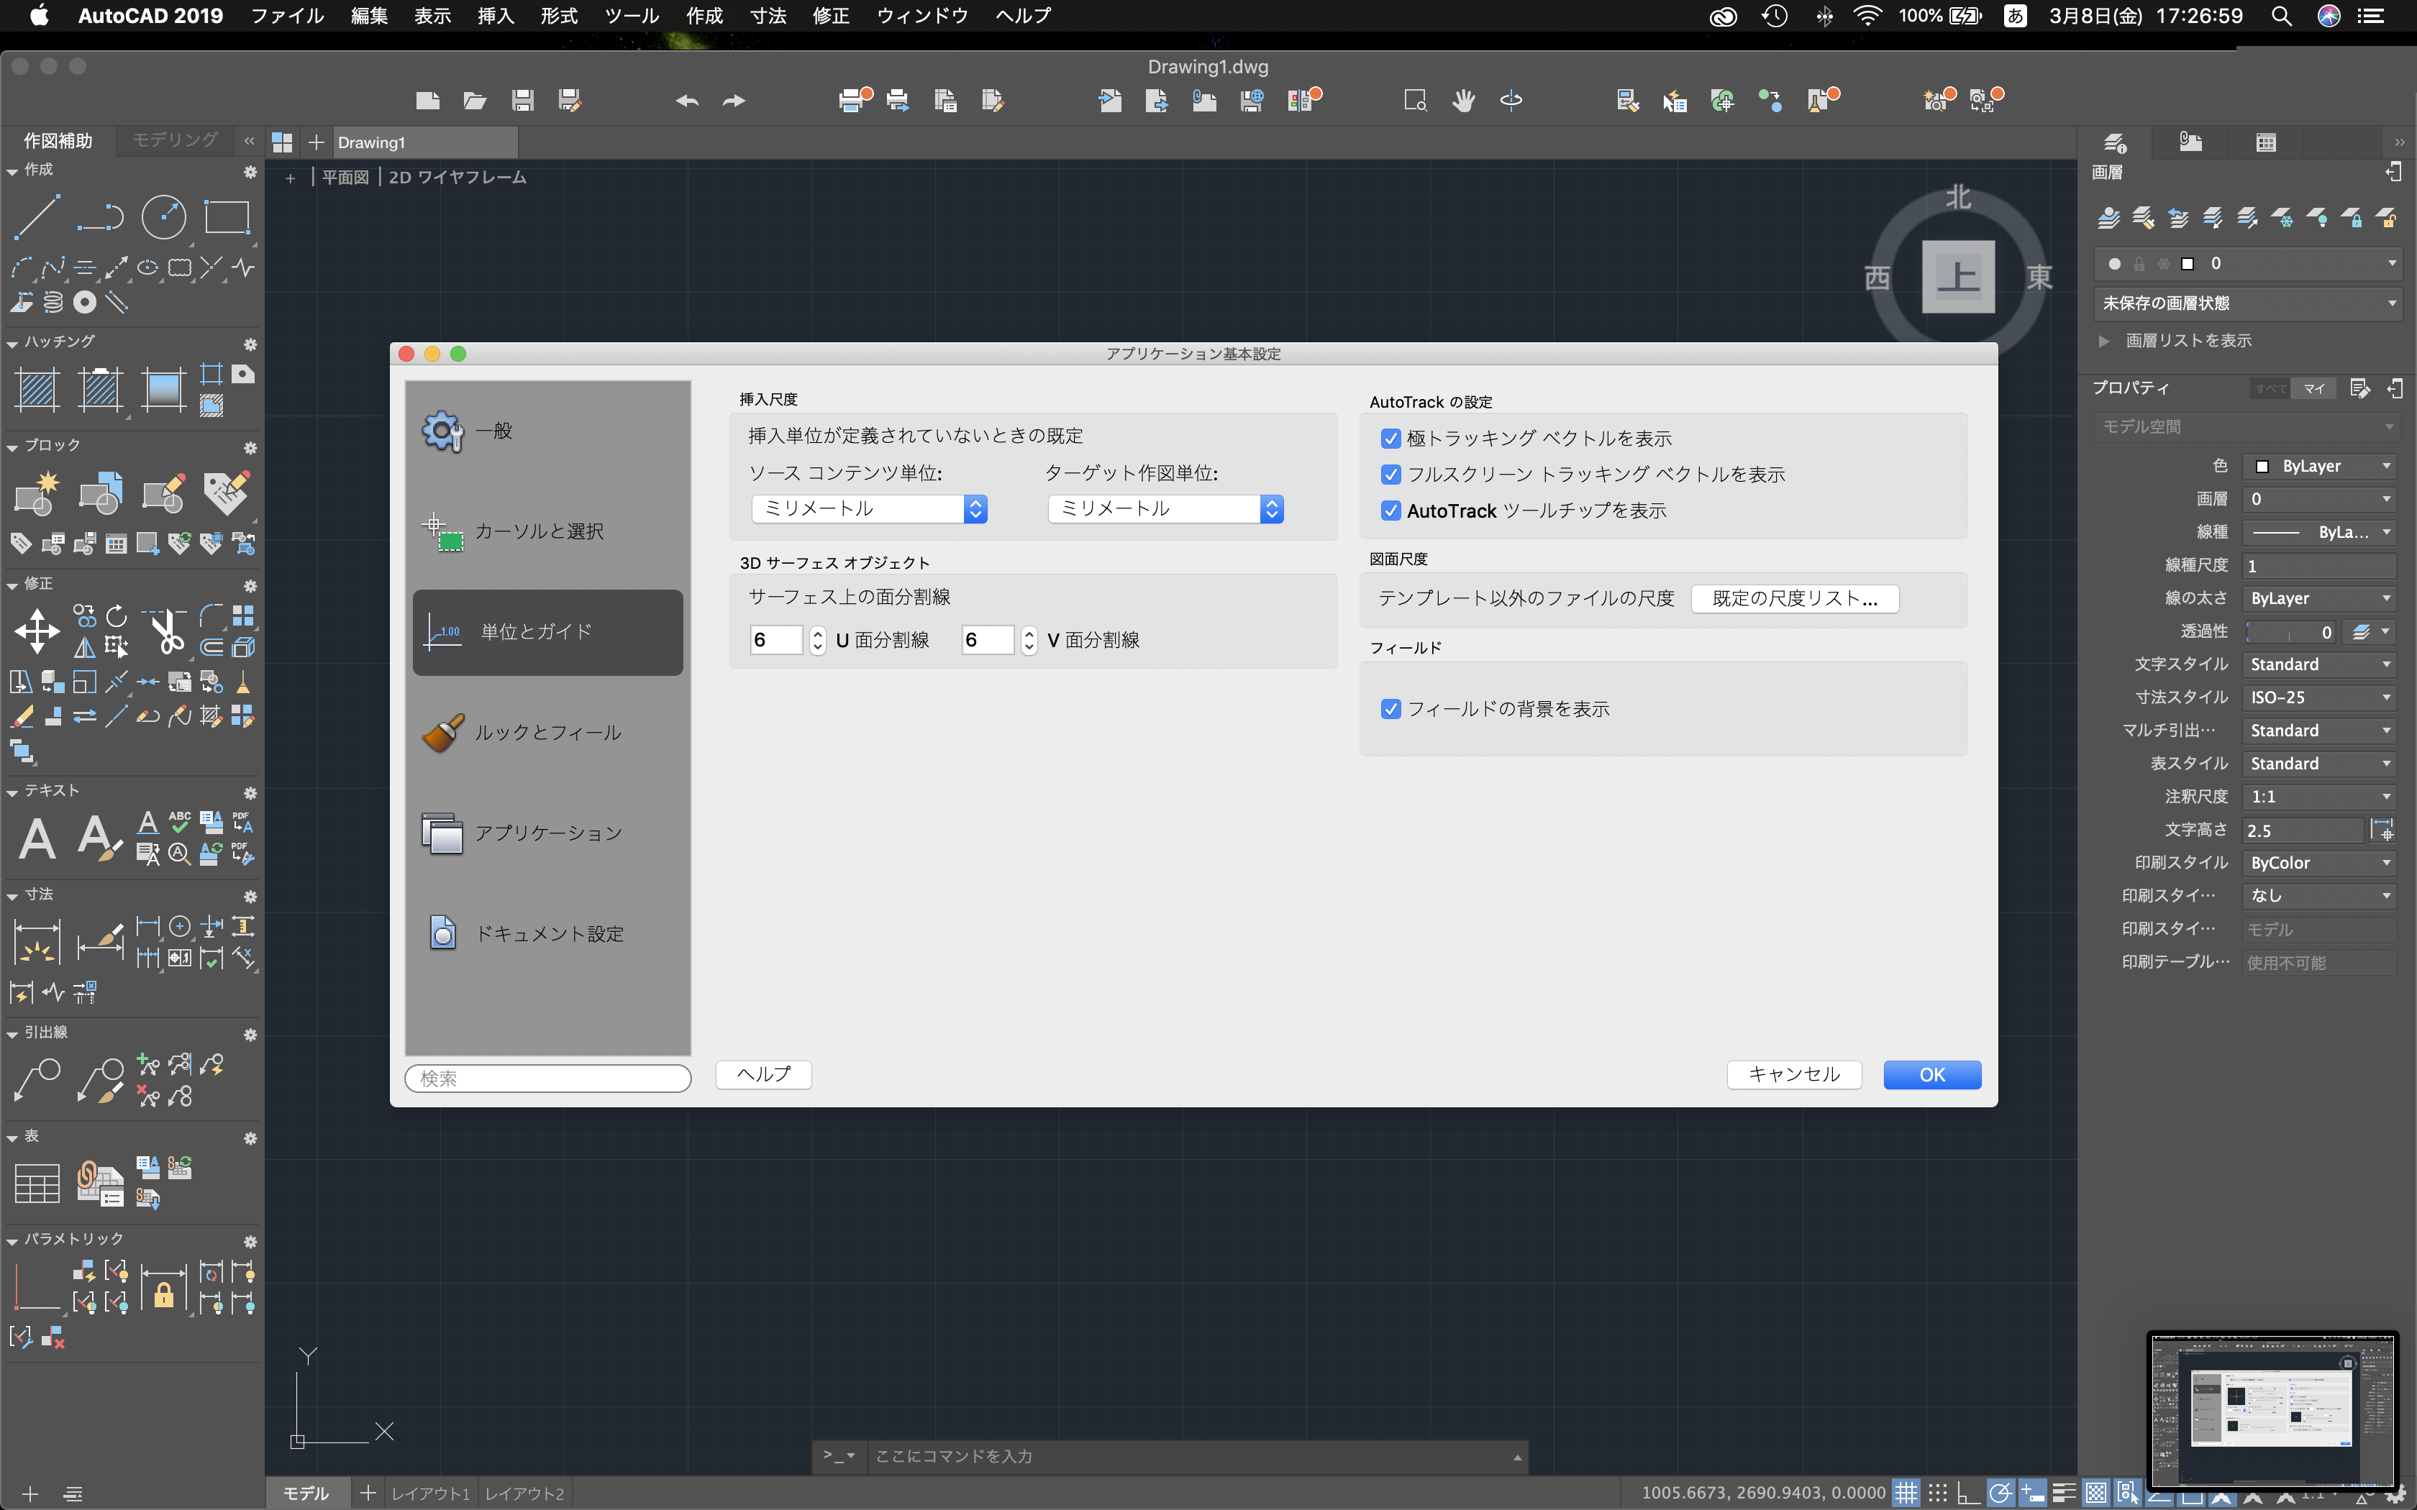
Task: Select the Circle tool in 作成 panel
Action: pyautogui.click(x=164, y=216)
